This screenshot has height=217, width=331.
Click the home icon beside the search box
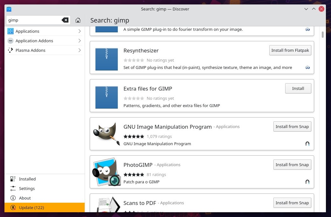tap(78, 20)
